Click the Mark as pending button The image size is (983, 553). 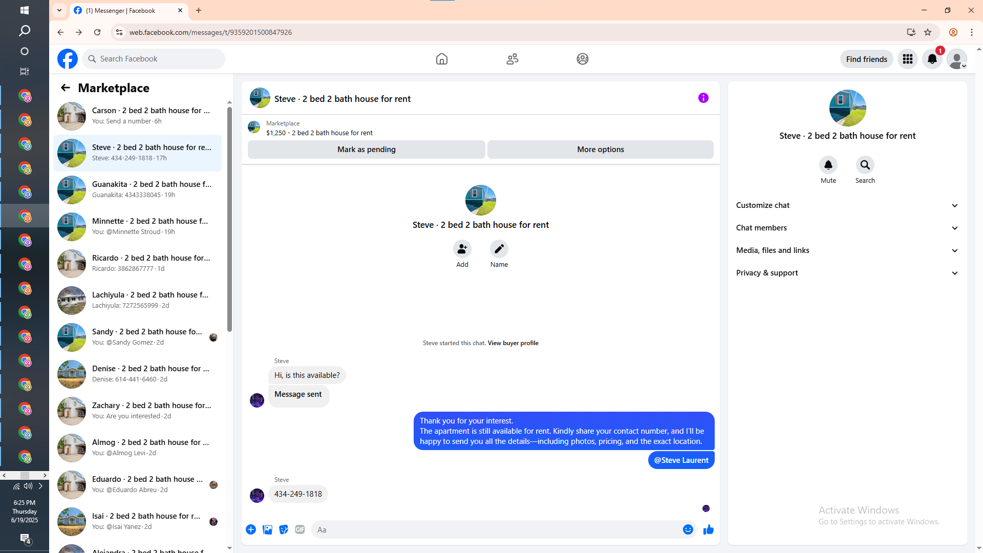pos(367,150)
